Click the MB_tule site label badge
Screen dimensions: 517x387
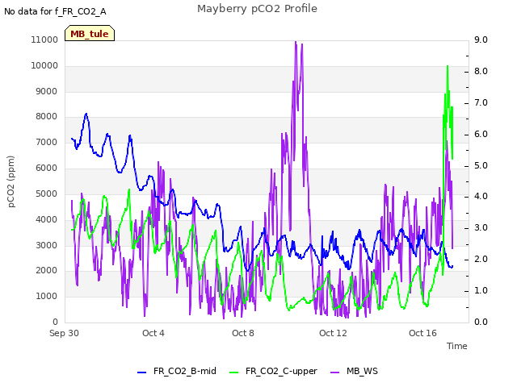pyautogui.click(x=90, y=33)
